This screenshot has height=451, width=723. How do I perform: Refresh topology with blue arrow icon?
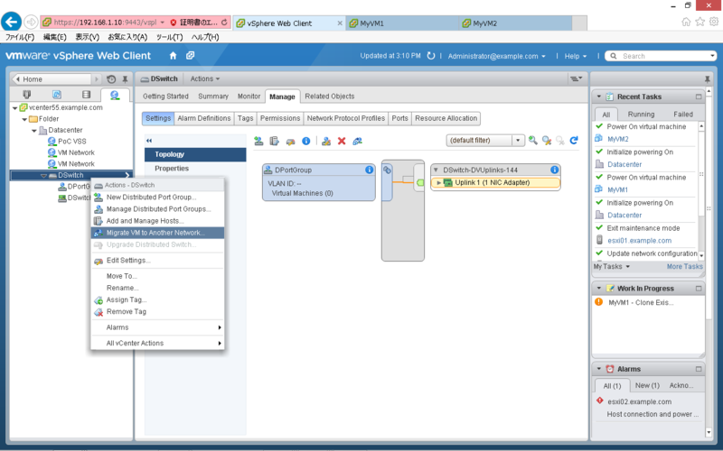(x=574, y=141)
